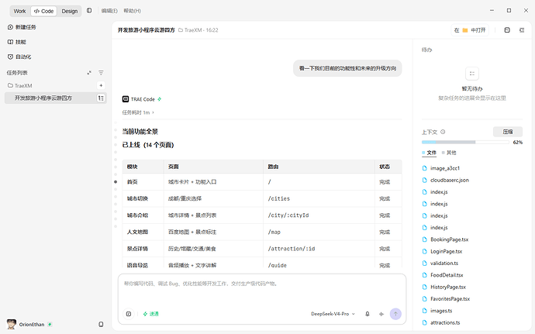Open the 自动化 section
The image size is (535, 334).
[x=23, y=57]
